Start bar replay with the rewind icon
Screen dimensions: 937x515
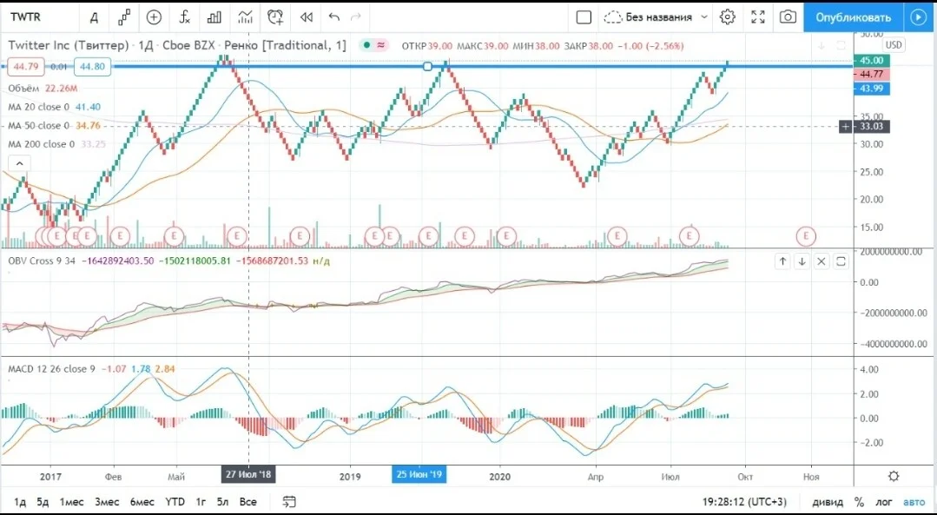[x=306, y=17]
